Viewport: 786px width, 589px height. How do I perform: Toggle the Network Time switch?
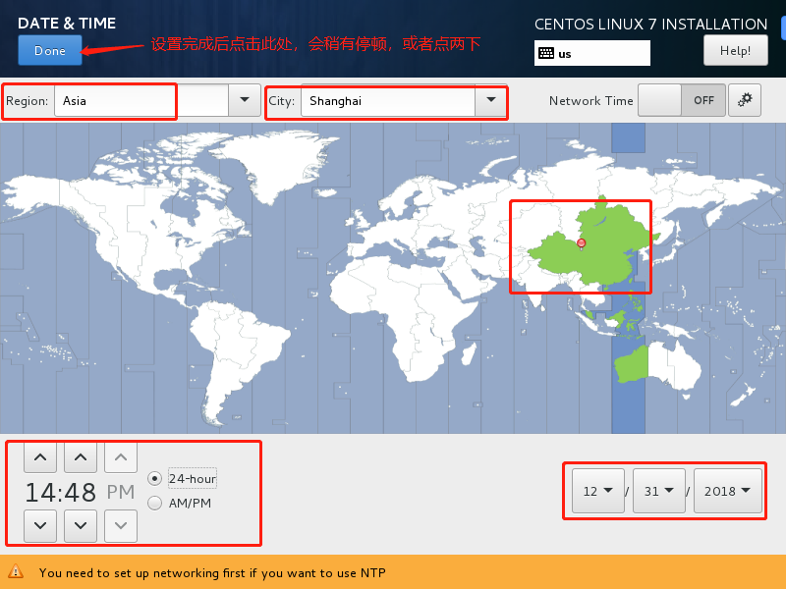681,100
